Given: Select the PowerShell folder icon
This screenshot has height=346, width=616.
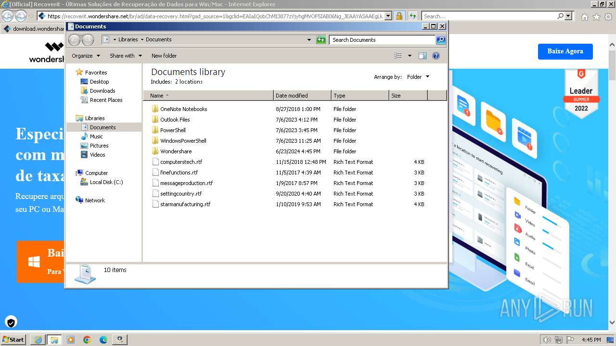Looking at the screenshot, I should [x=155, y=130].
